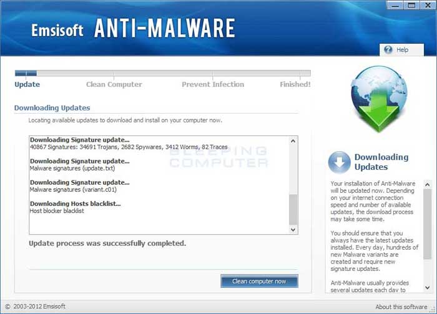Click Downloading Hosts blacklist... heading
The height and width of the screenshot is (314, 437).
tap(76, 204)
